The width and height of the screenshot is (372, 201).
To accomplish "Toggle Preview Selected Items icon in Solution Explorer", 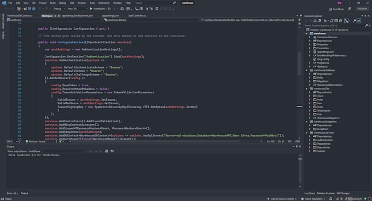I will click(x=359, y=21).
